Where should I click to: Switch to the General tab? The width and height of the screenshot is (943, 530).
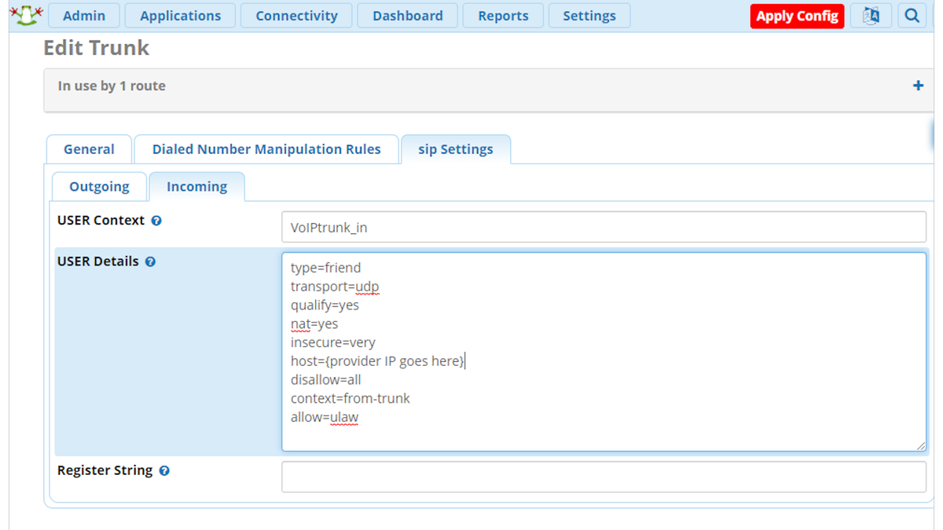coord(89,148)
